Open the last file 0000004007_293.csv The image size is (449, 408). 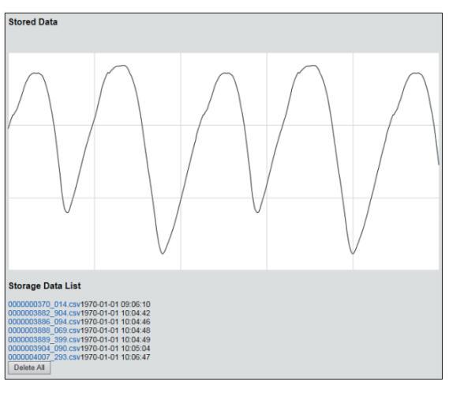click(44, 357)
